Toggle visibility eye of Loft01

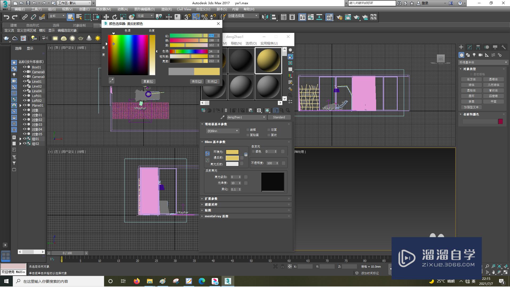click(25, 96)
